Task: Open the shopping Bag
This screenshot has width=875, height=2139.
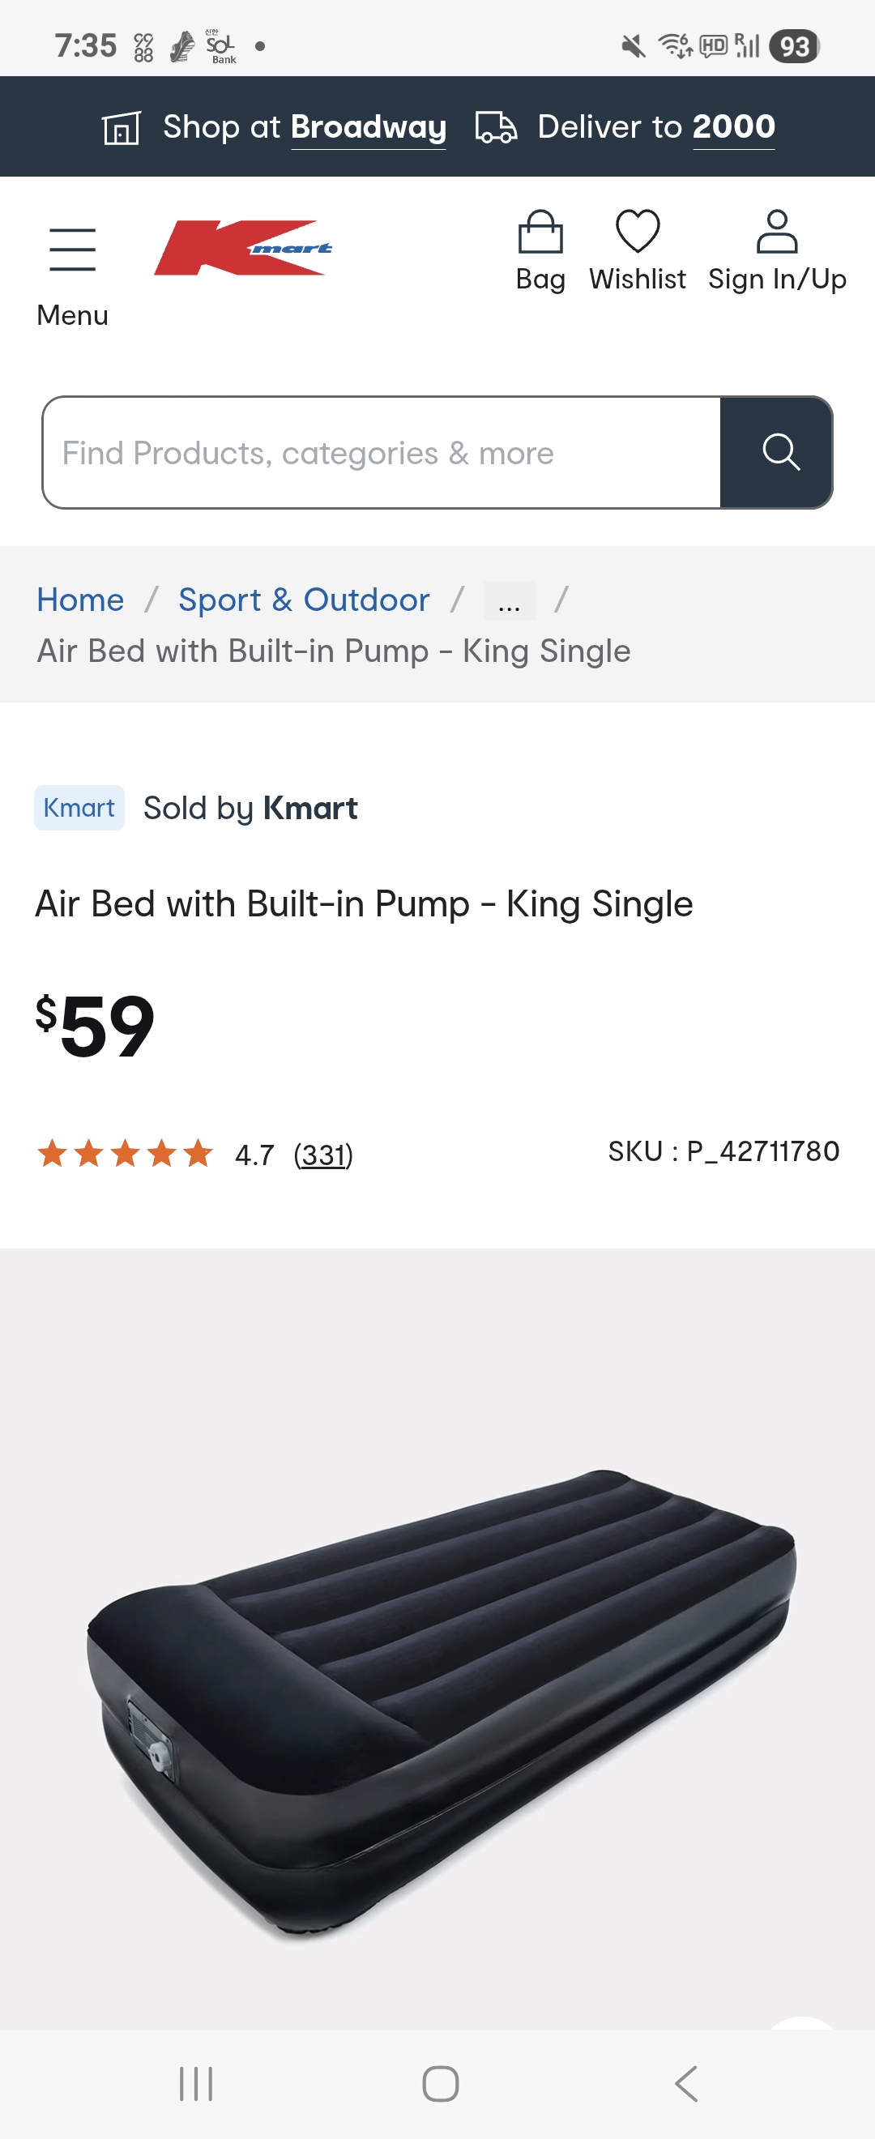Action: click(x=540, y=233)
